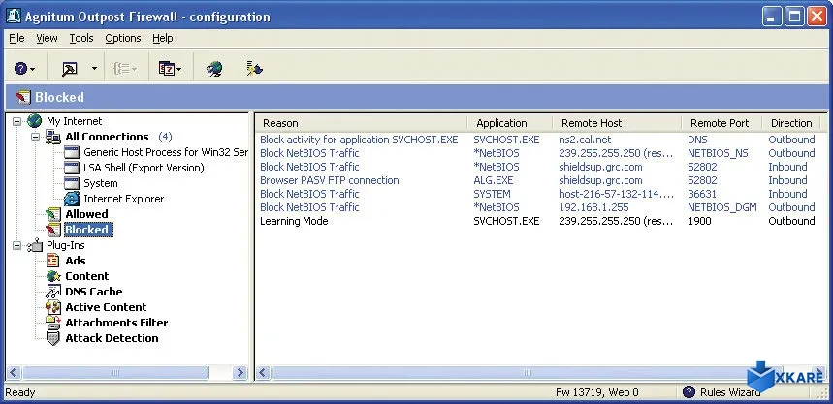Sort by the Reason column header
Image resolution: width=833 pixels, height=404 pixels.
[362, 123]
